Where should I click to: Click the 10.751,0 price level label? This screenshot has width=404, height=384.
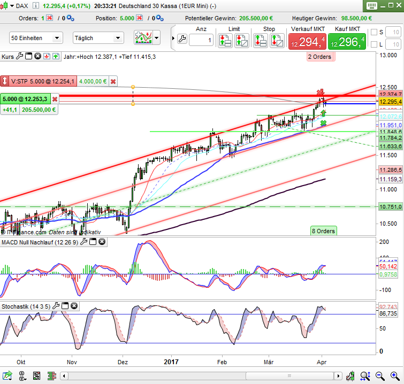tap(390, 207)
